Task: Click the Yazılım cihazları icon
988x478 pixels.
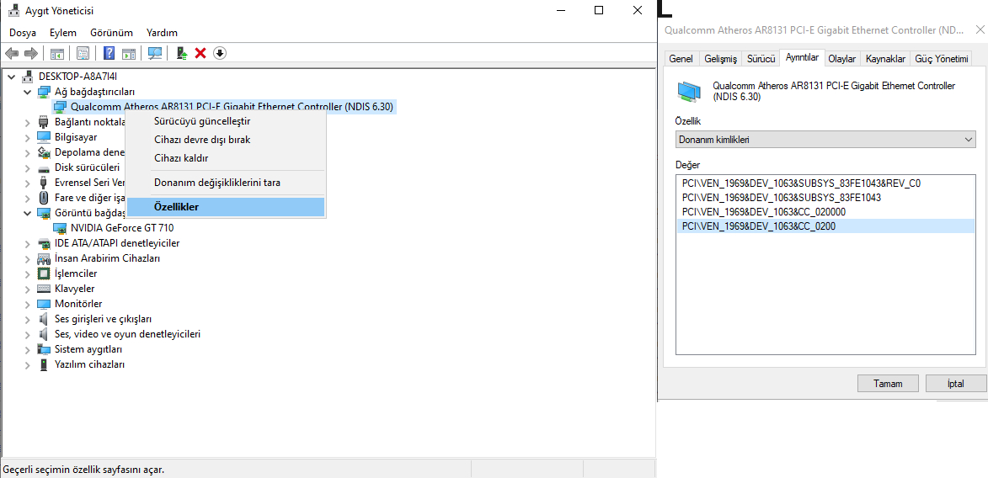Action: (44, 364)
